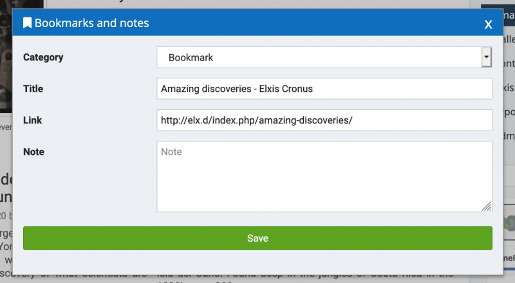
Task: Expand the Category dropdown arrow
Action: click(487, 57)
